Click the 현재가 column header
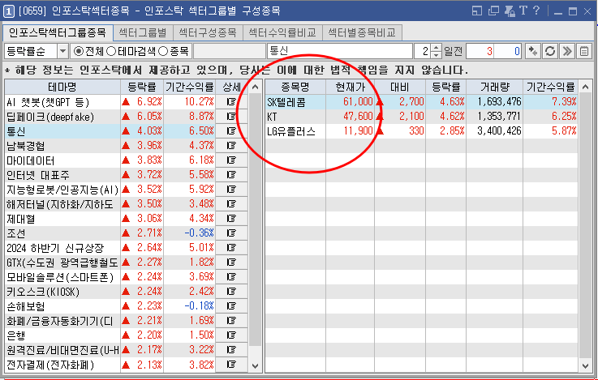 click(350, 88)
